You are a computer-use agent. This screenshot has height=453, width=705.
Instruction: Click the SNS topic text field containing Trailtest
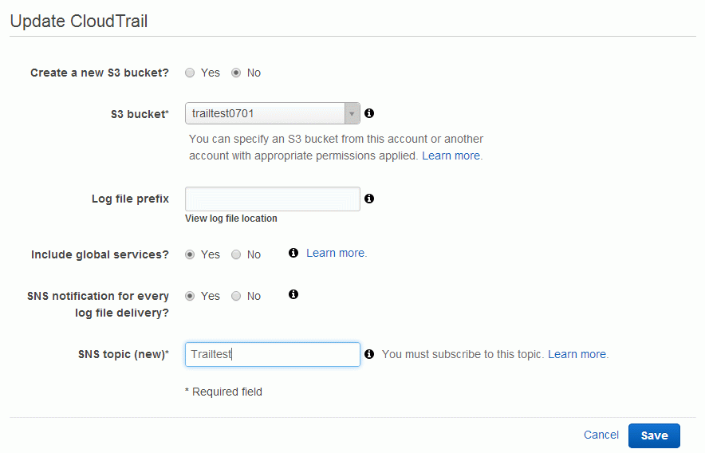[273, 354]
